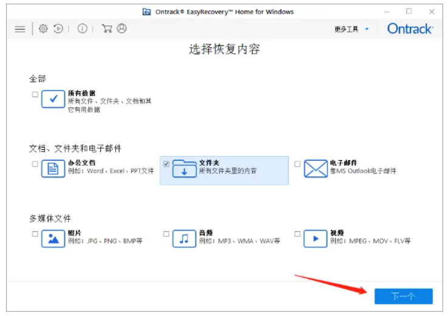
Task: Click the 文件夹 folder download icon
Action: pyautogui.click(x=185, y=169)
